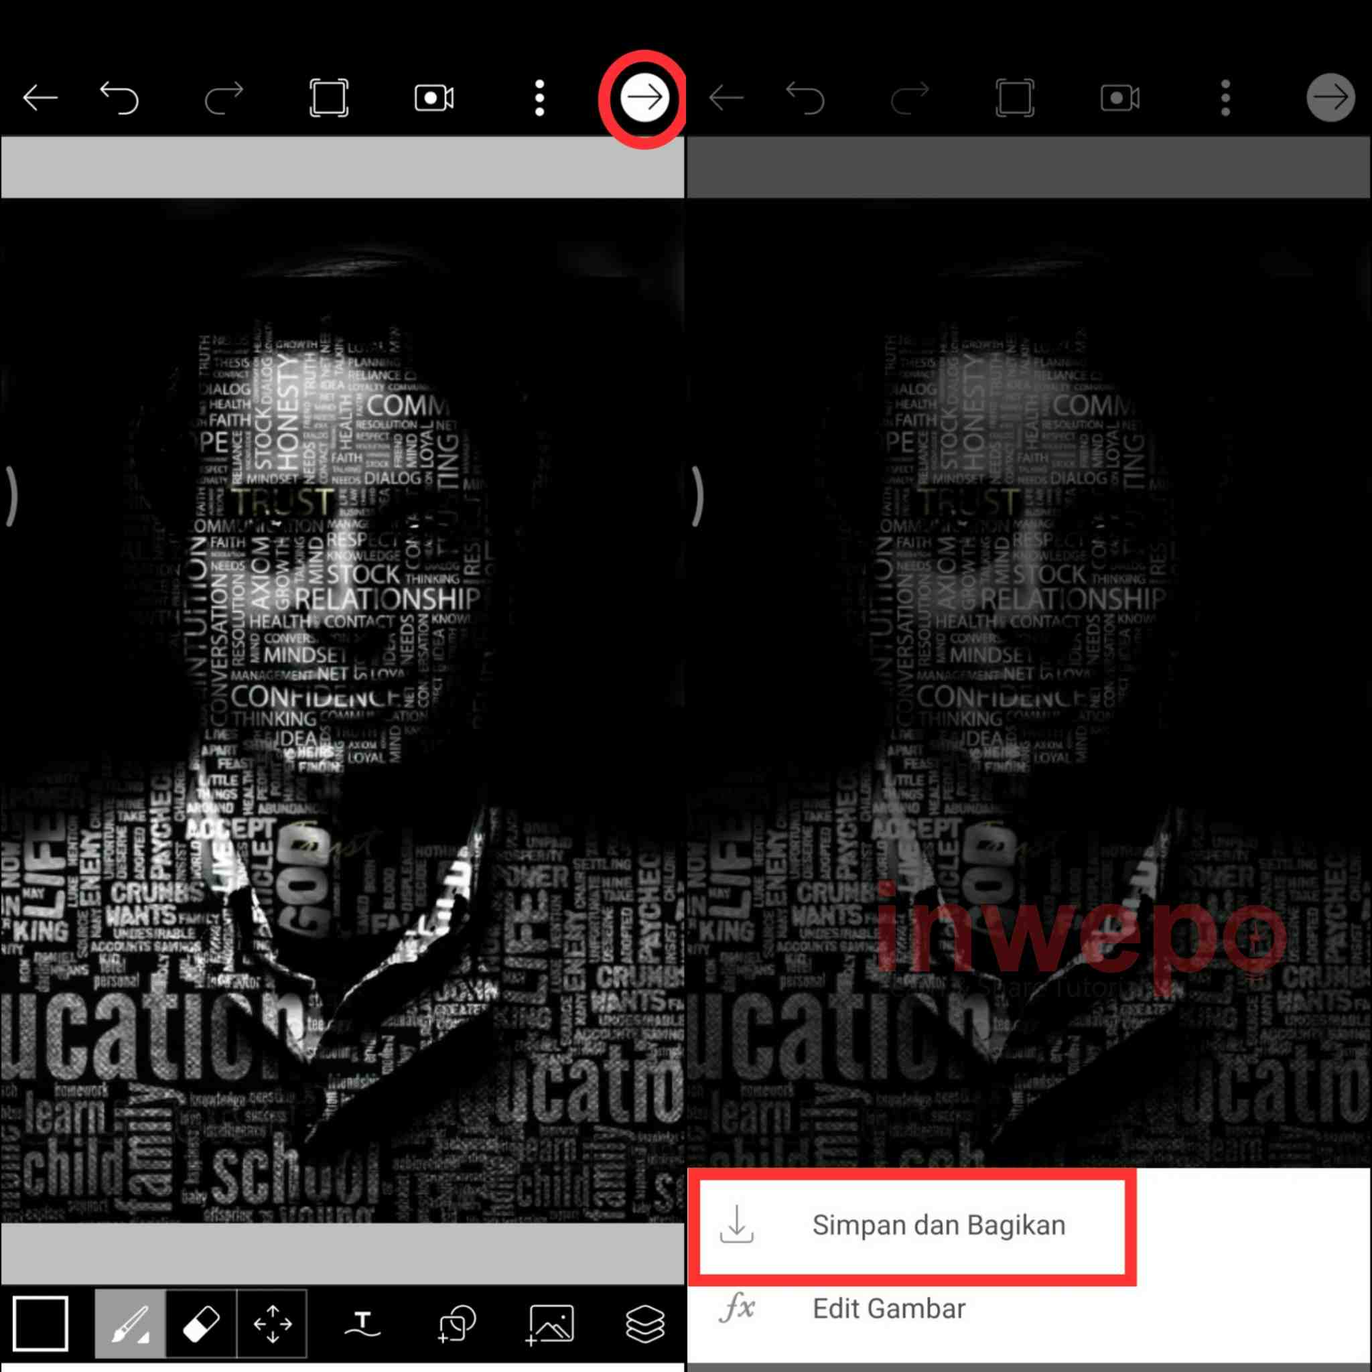Tap the dimmed next arrow on right
Viewport: 1372px width, 1372px height.
(1330, 97)
